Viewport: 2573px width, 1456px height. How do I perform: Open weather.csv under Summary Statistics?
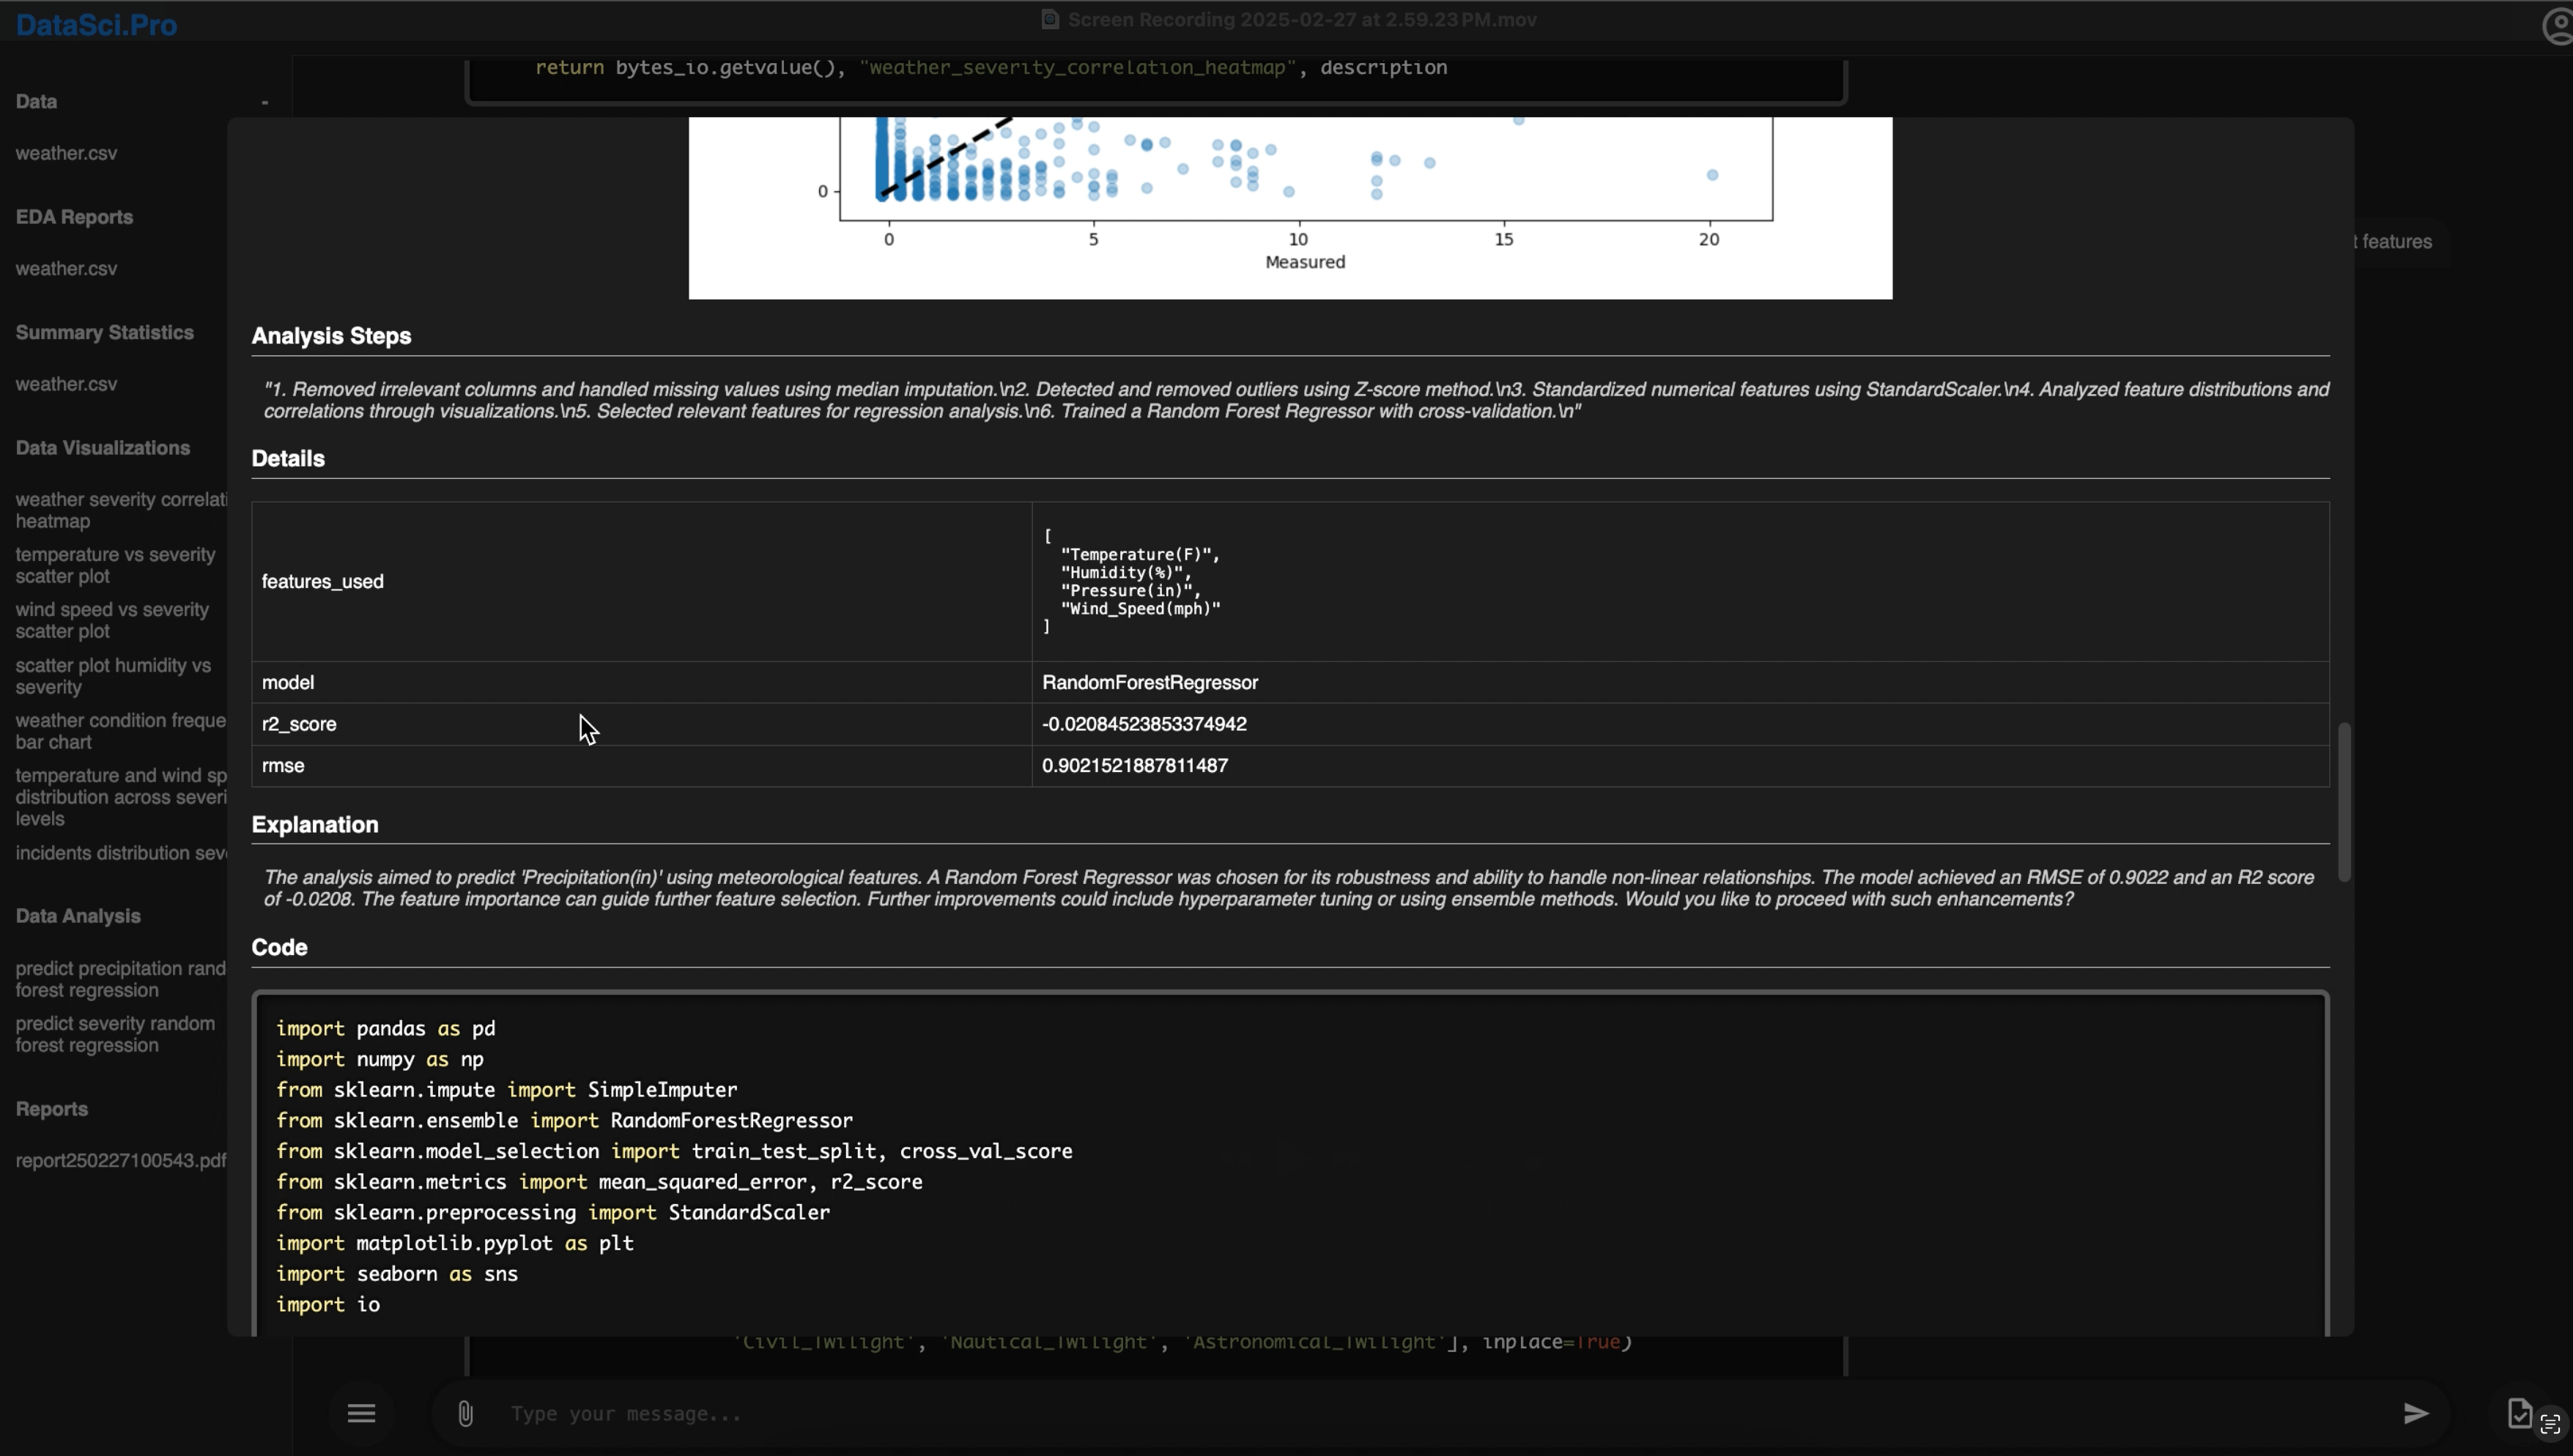point(66,384)
